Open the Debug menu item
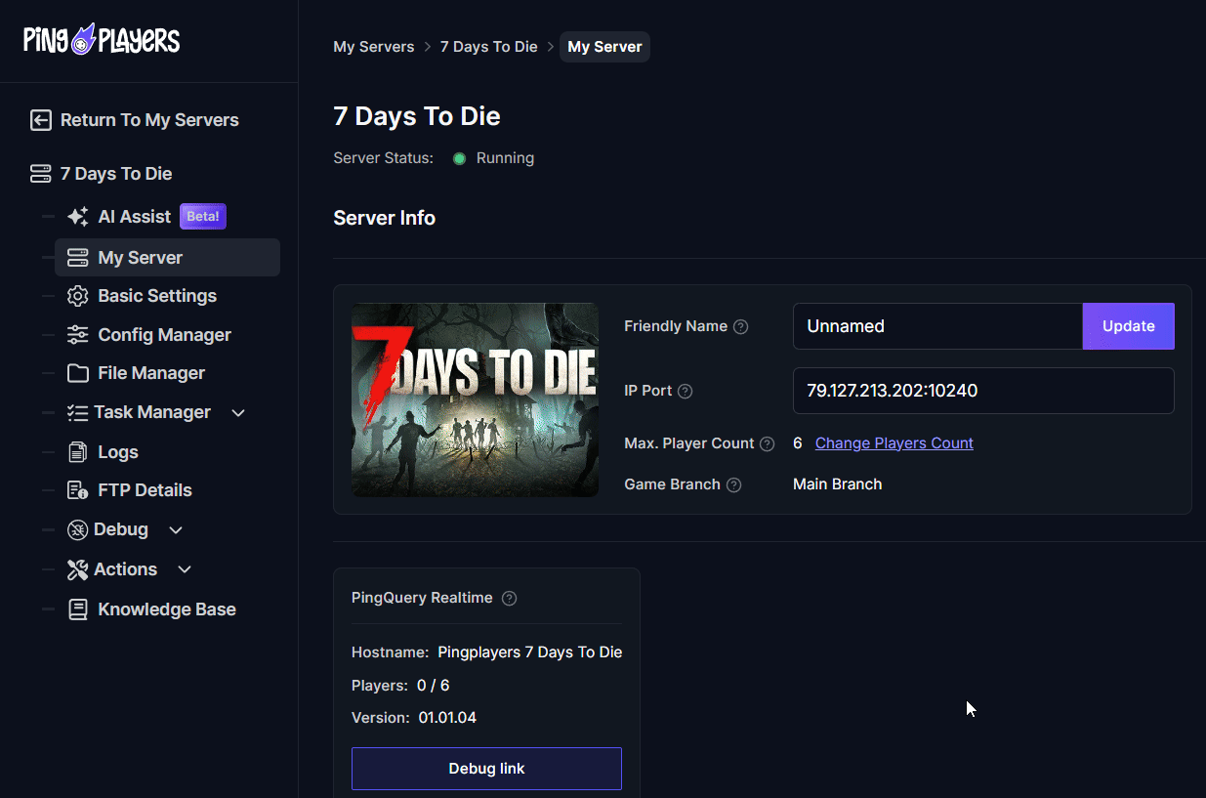Screen dimensions: 1206x798 pyautogui.click(x=121, y=529)
